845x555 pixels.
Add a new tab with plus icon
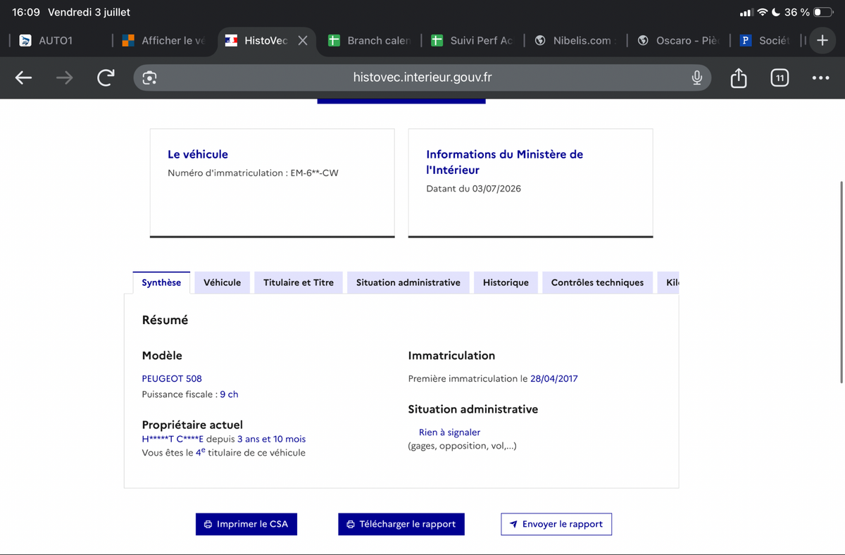tap(822, 40)
